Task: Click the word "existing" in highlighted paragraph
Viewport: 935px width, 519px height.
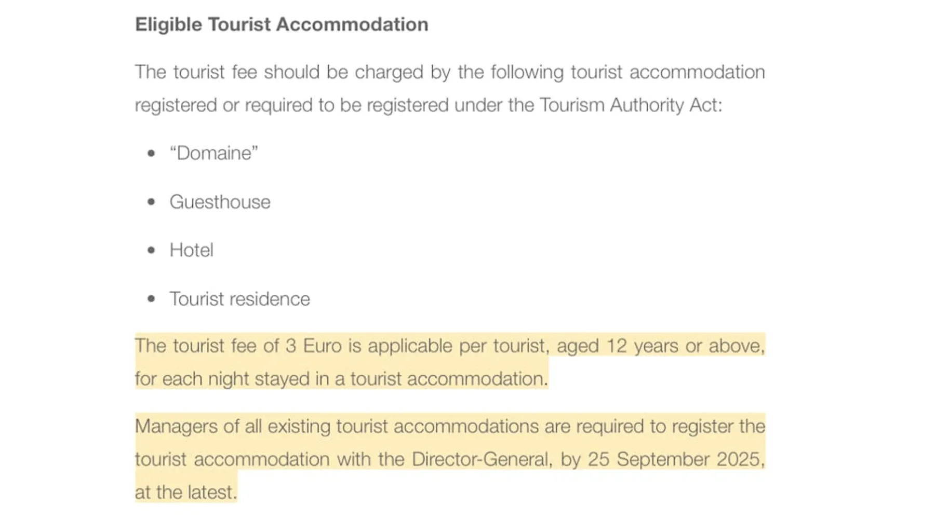Action: [299, 427]
